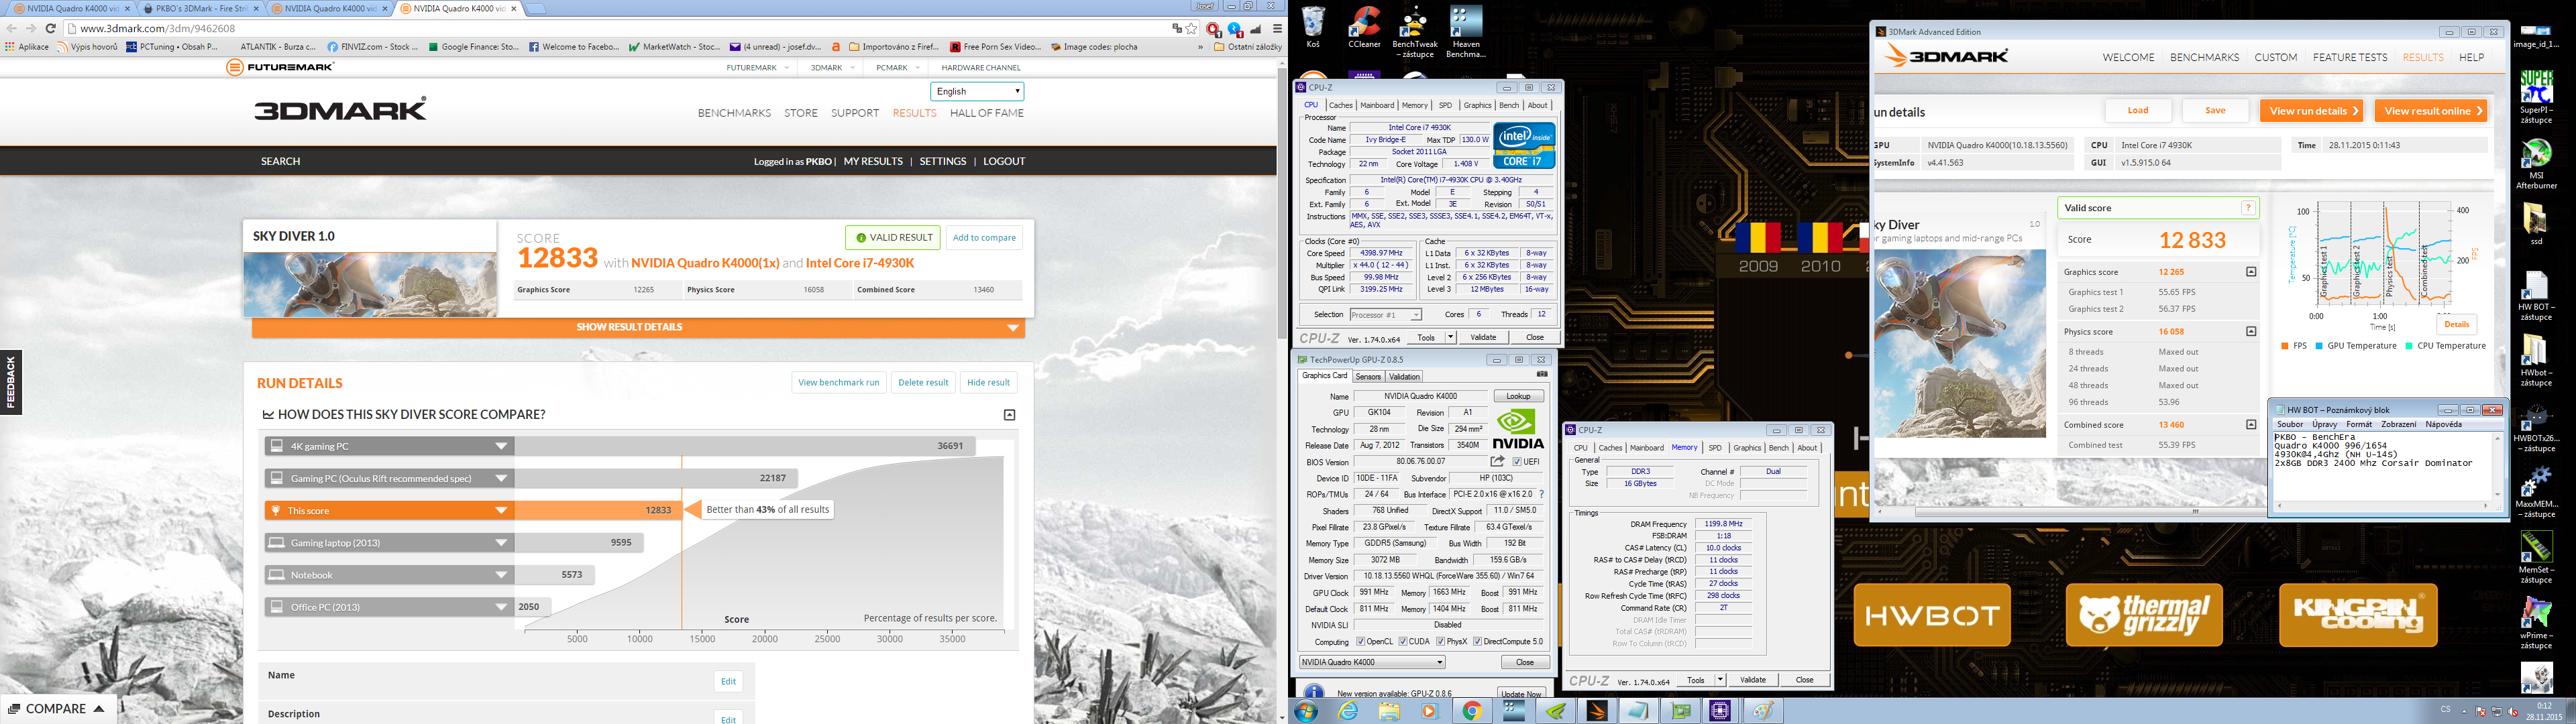Screen dimensions: 2576x724
Task: Switch to the CPU-Z taskbar icon
Action: click(1720, 711)
